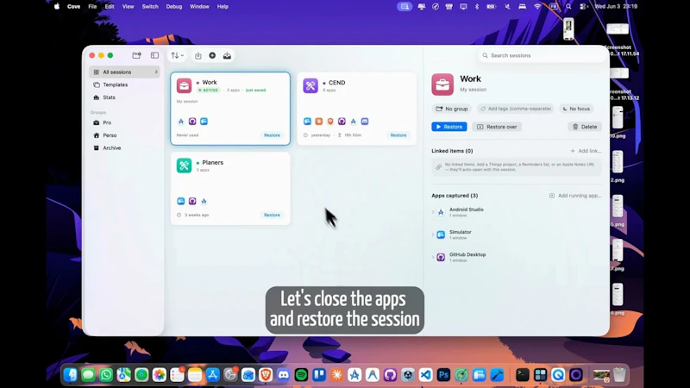Open Terminal from the Dock
Image resolution: width=690 pixels, height=388 pixels.
(x=523, y=375)
